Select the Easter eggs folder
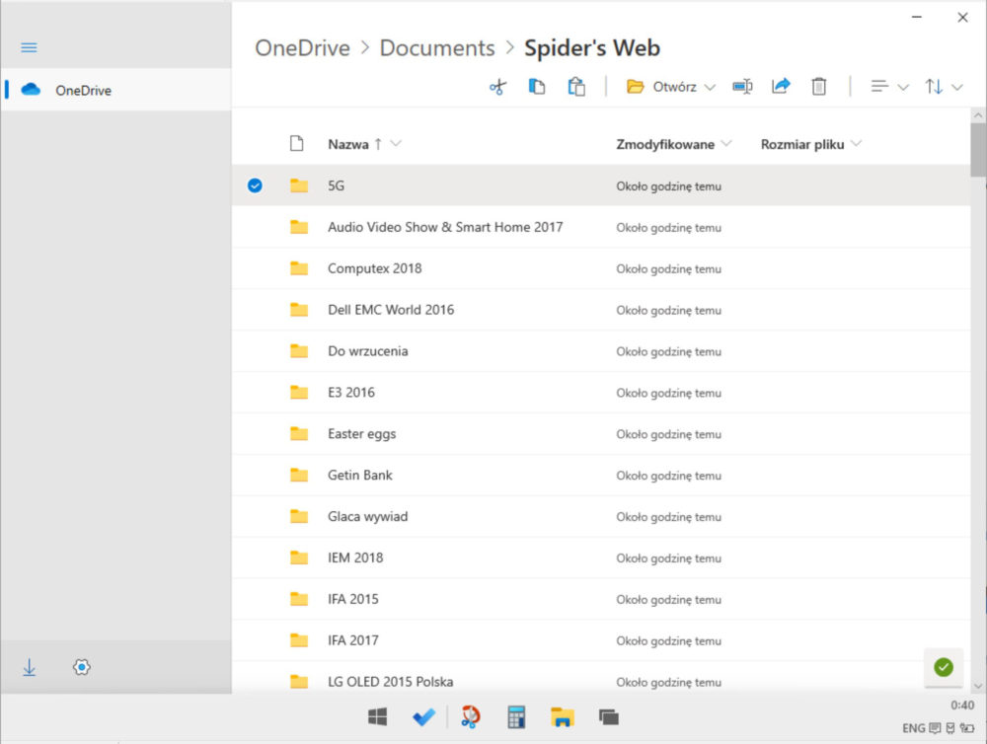The width and height of the screenshot is (987, 744). click(362, 434)
